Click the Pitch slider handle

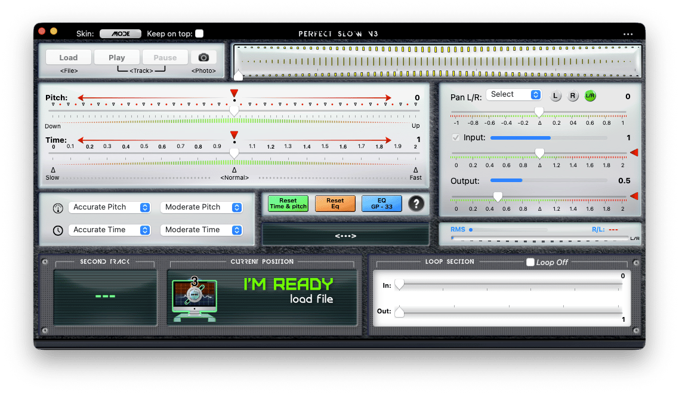click(234, 112)
